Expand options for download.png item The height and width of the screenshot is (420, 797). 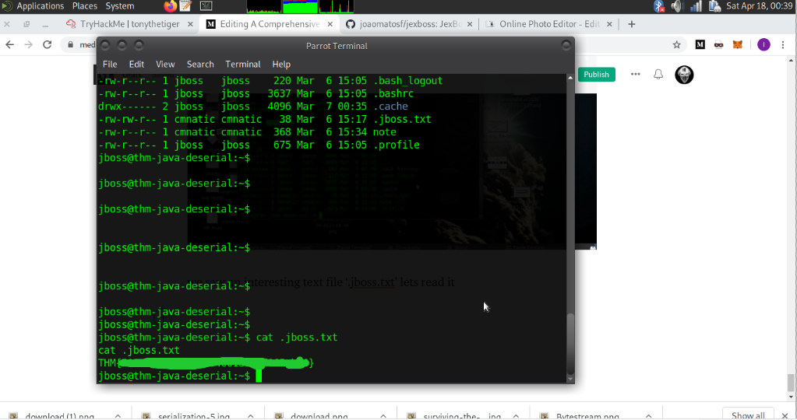tap(383, 416)
